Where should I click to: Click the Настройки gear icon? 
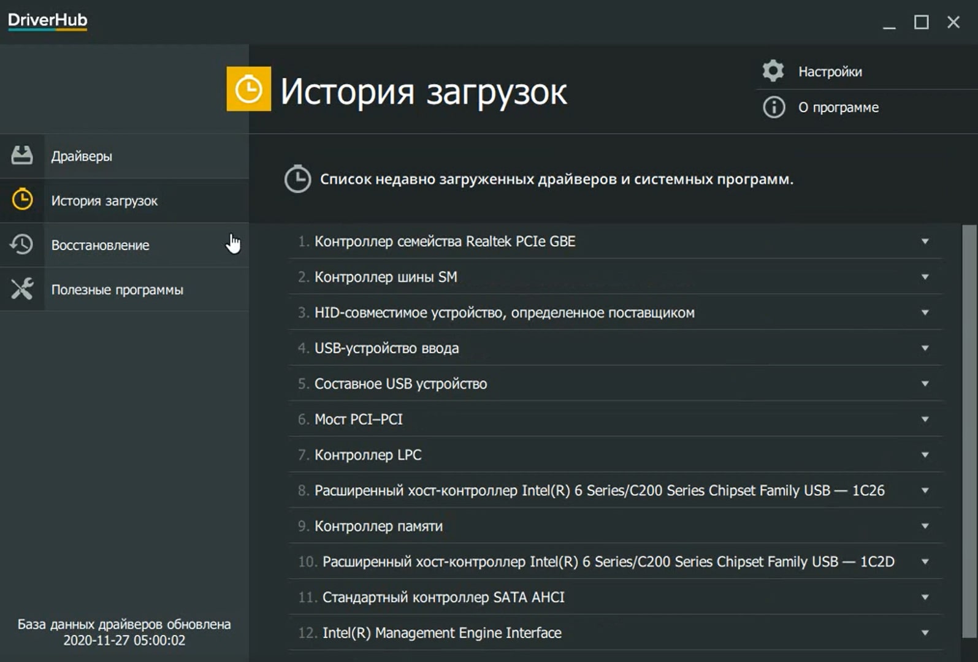click(x=773, y=71)
